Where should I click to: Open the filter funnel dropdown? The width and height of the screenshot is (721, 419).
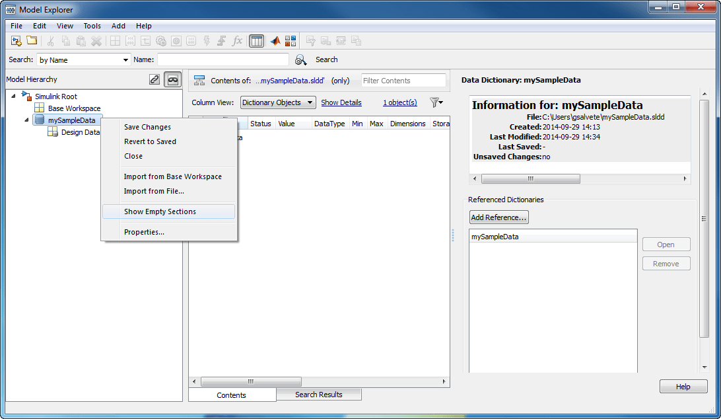pos(436,102)
